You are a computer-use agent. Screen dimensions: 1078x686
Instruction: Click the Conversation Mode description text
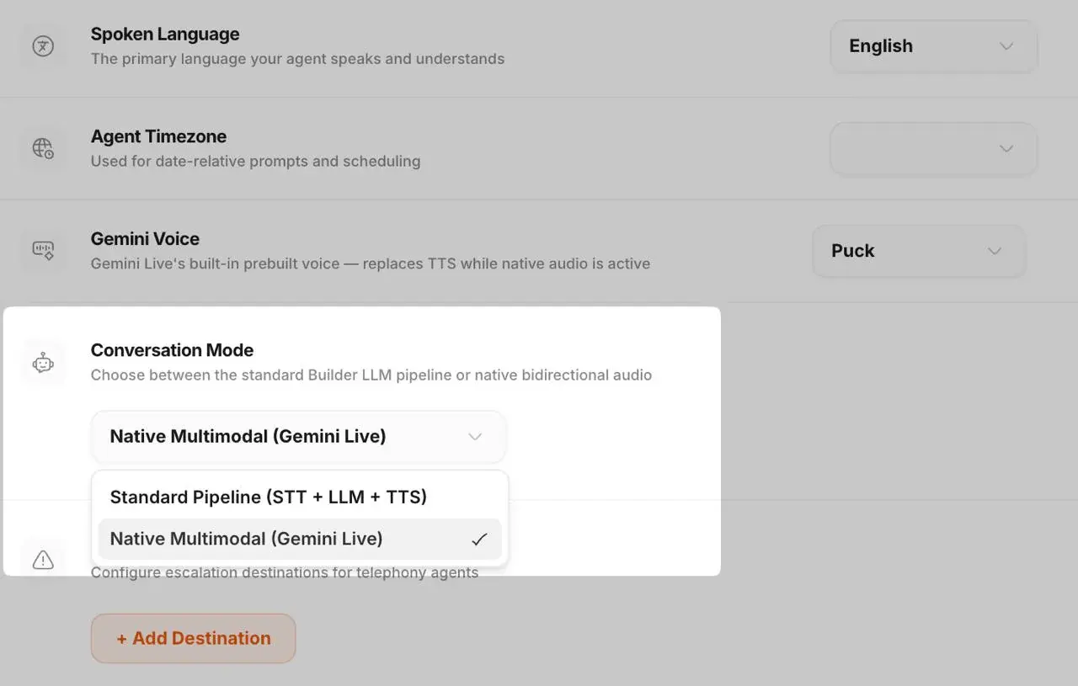click(371, 375)
